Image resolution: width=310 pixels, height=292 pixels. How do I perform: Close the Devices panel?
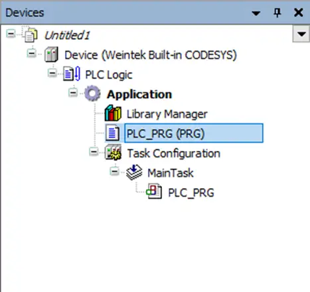click(x=298, y=13)
